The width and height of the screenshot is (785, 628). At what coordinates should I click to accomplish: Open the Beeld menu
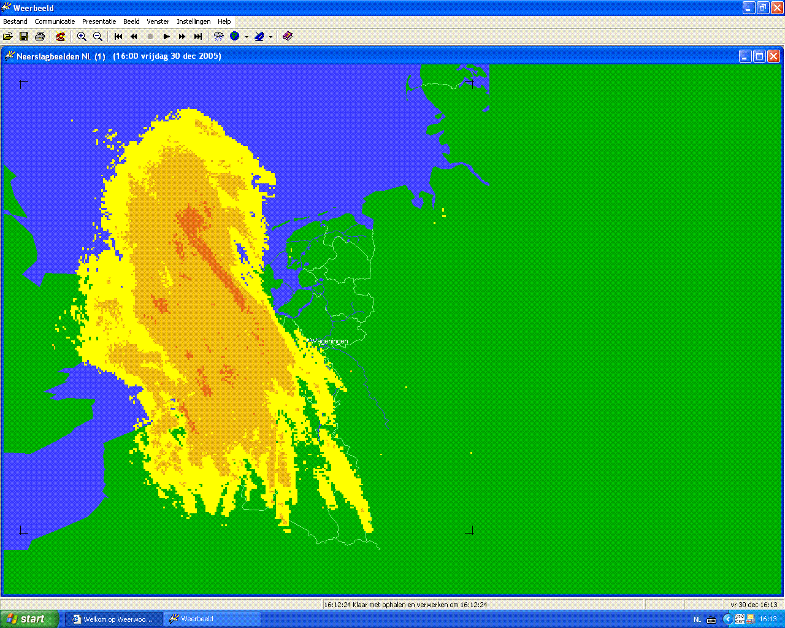pos(132,21)
